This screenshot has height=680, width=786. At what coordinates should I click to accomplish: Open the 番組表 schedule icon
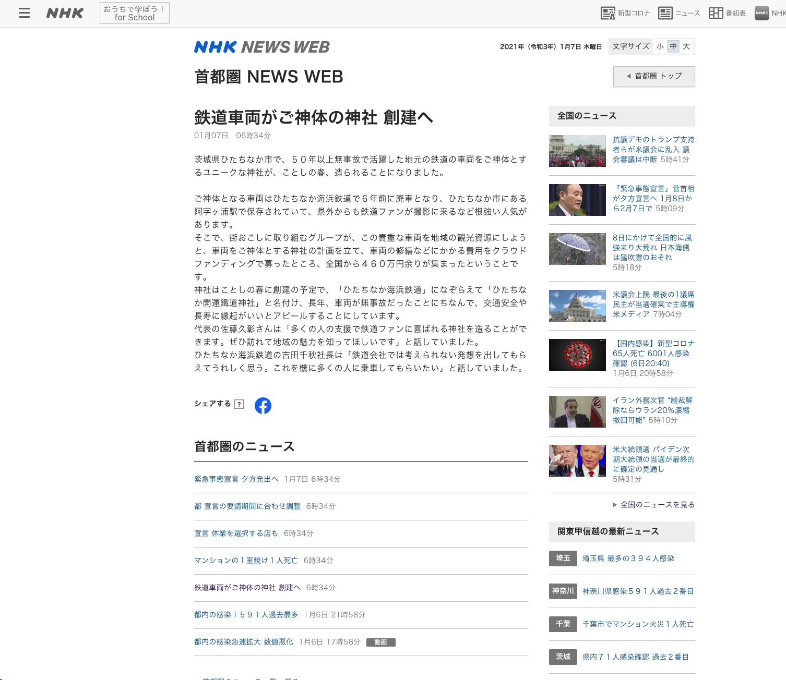[x=727, y=13]
